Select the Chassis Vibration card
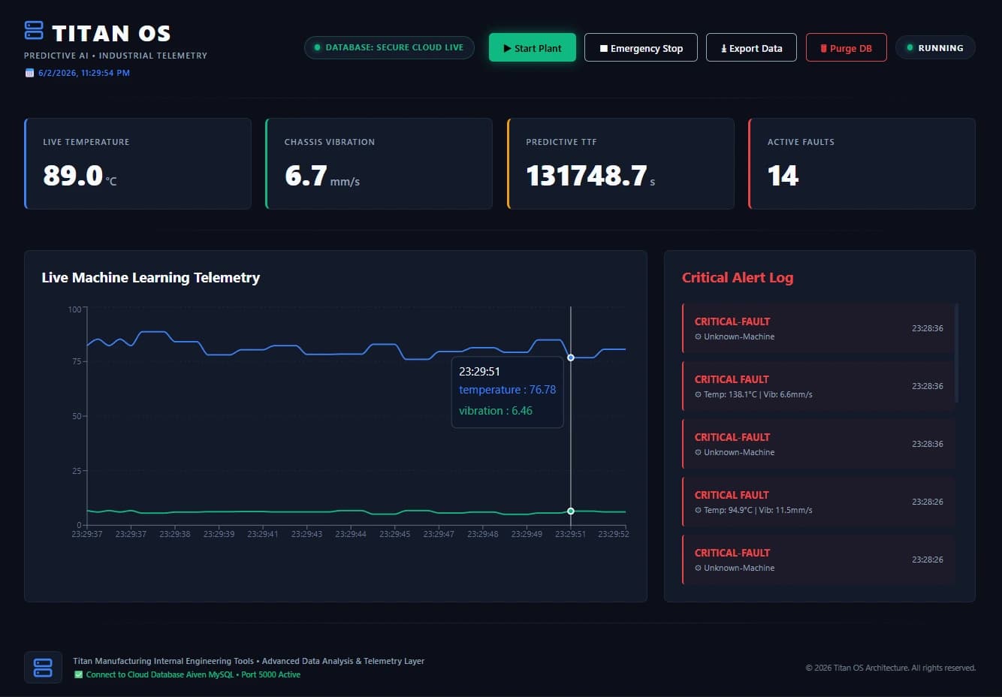 pos(379,164)
